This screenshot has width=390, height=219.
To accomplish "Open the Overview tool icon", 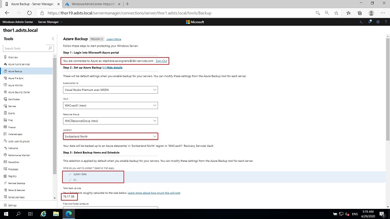I will point(5,57).
